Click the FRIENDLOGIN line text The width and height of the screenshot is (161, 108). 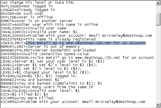click(39, 76)
